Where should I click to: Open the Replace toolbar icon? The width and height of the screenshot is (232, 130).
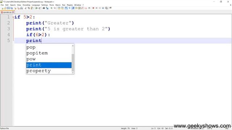point(47,8)
